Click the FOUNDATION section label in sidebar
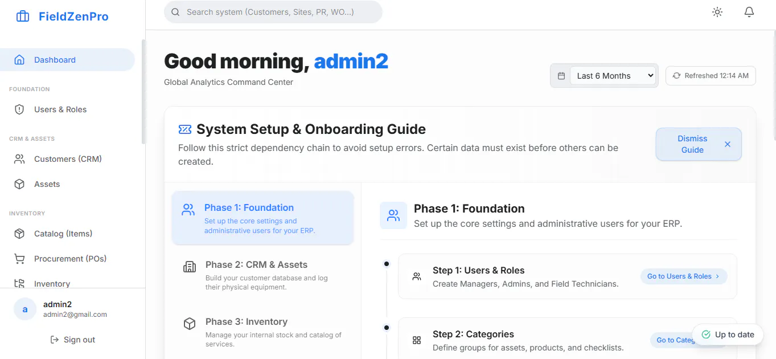776x359 pixels. pos(30,89)
